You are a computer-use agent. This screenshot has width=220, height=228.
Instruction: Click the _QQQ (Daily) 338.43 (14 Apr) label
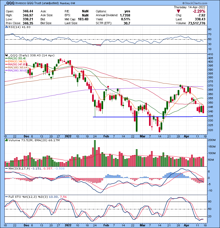pyautogui.click(x=31, y=55)
